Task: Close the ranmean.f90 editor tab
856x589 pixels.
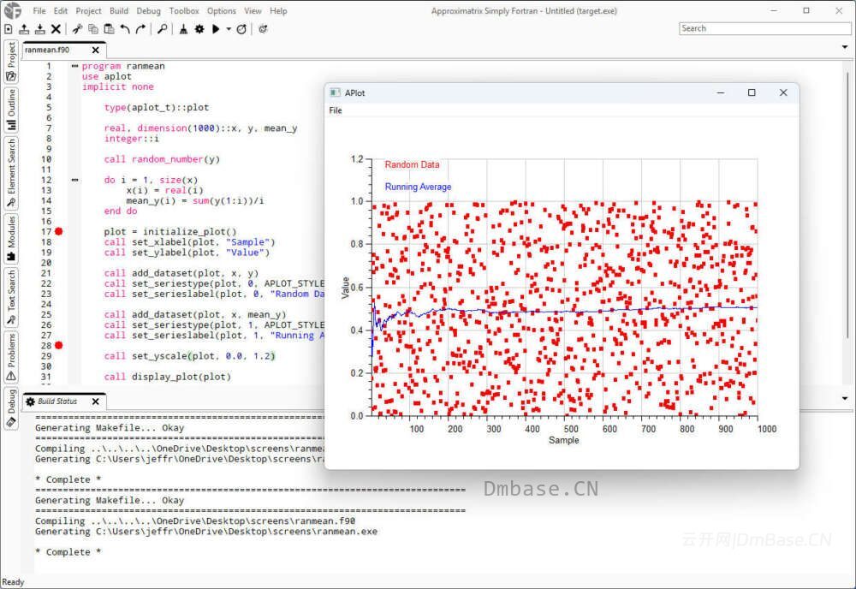Action: pos(96,51)
